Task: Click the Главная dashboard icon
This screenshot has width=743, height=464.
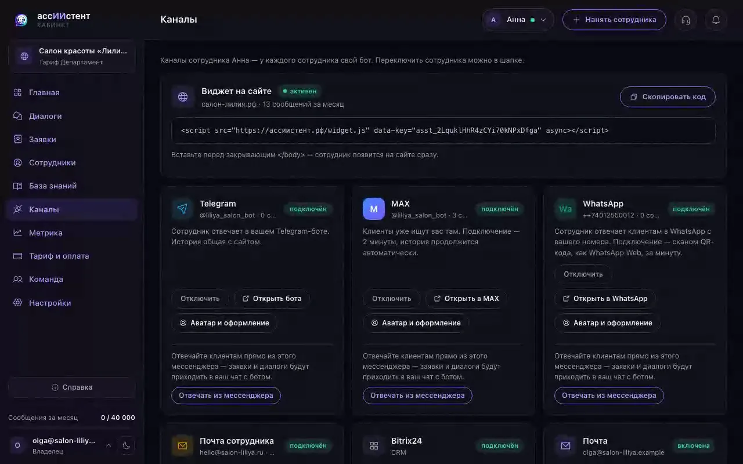Action: (17, 92)
